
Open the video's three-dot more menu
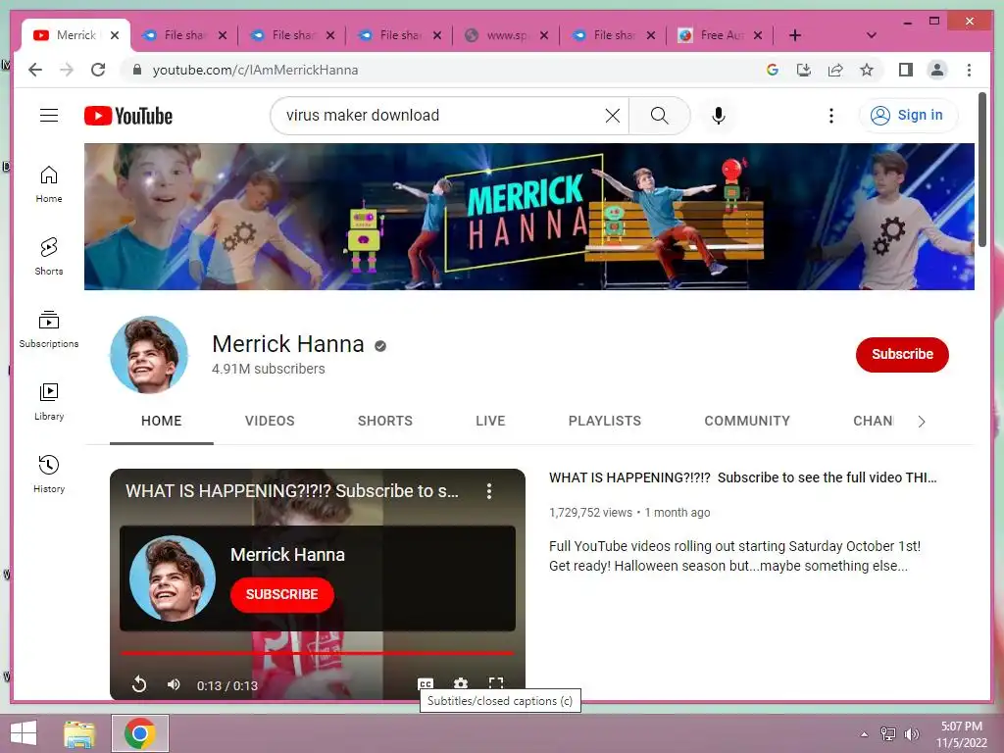(x=489, y=491)
